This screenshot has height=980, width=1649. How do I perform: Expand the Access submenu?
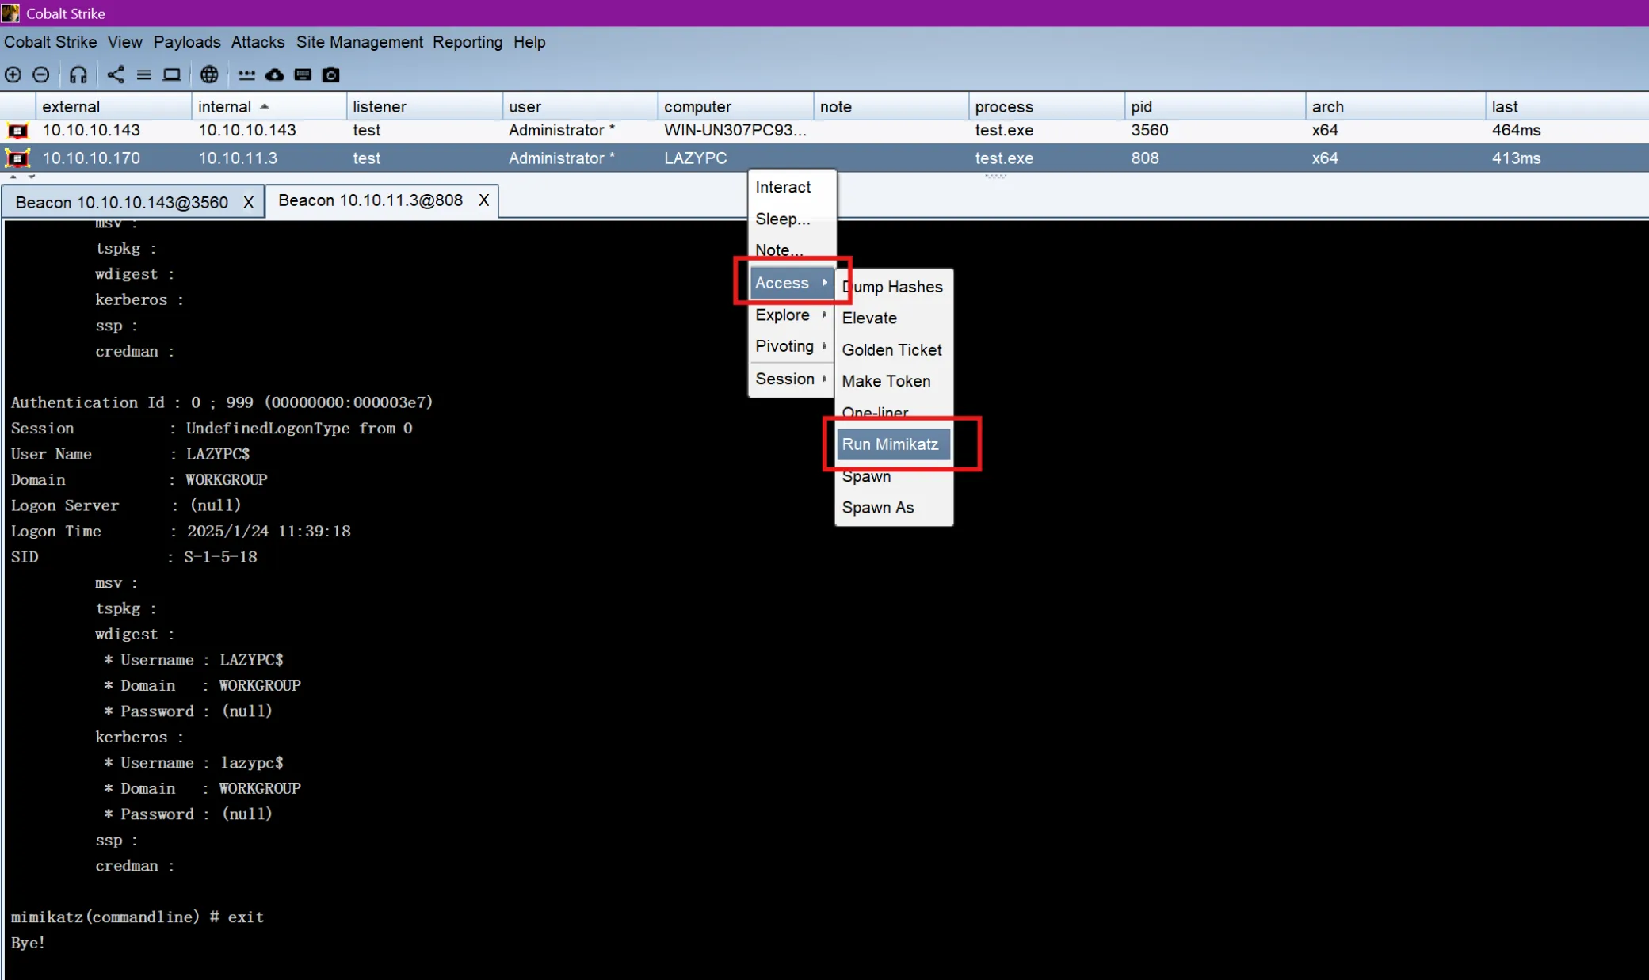[x=792, y=283]
